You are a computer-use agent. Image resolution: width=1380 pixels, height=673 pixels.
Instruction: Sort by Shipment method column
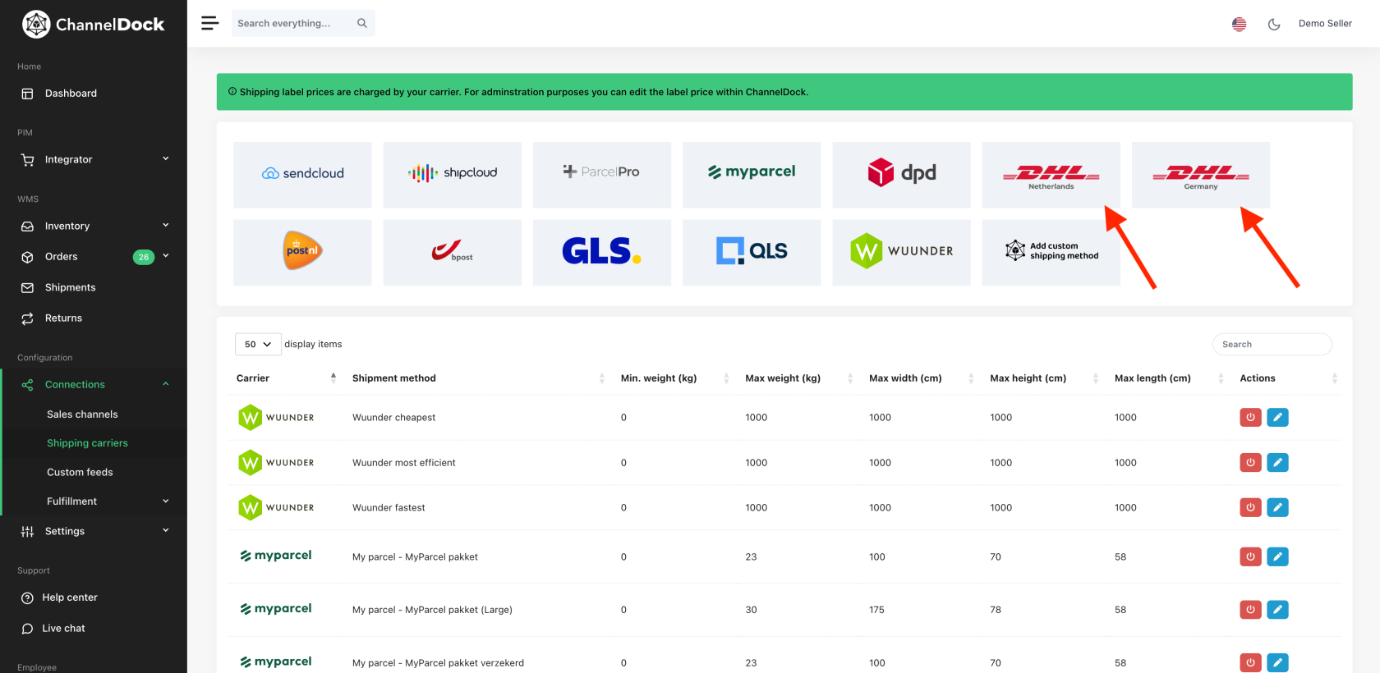479,378
